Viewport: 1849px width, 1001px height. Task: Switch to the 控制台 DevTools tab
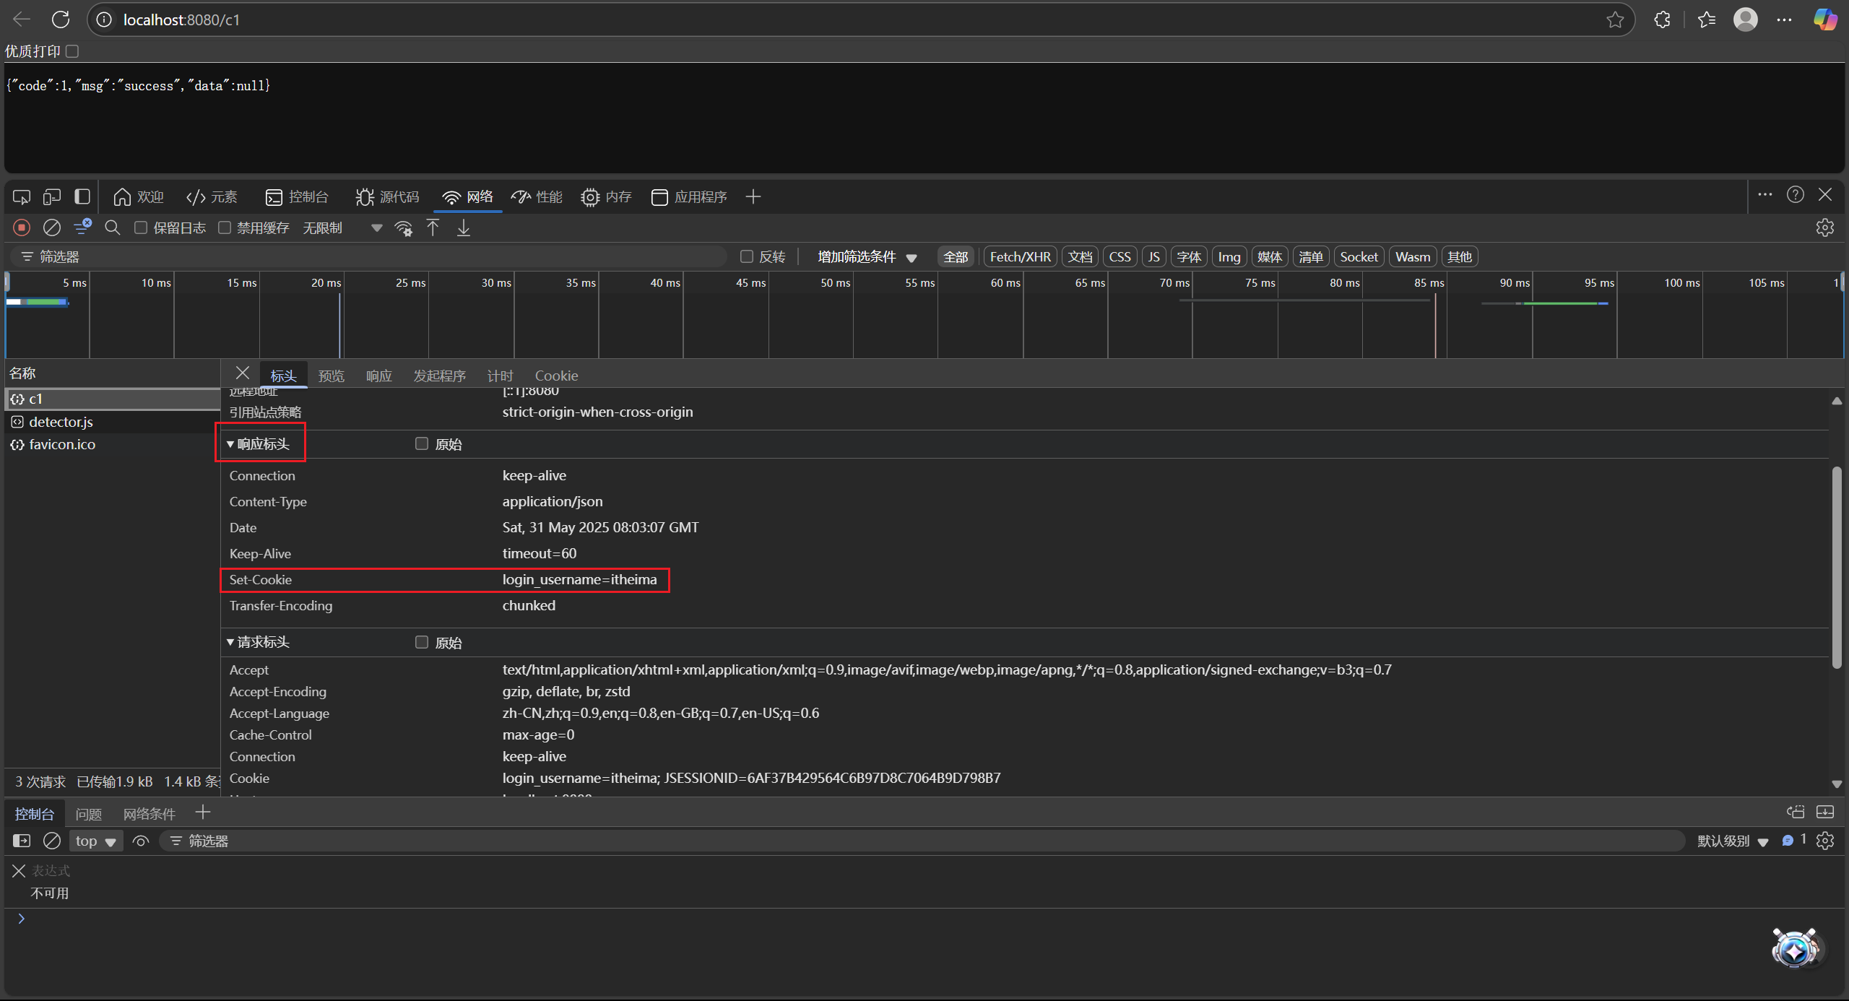coord(298,196)
